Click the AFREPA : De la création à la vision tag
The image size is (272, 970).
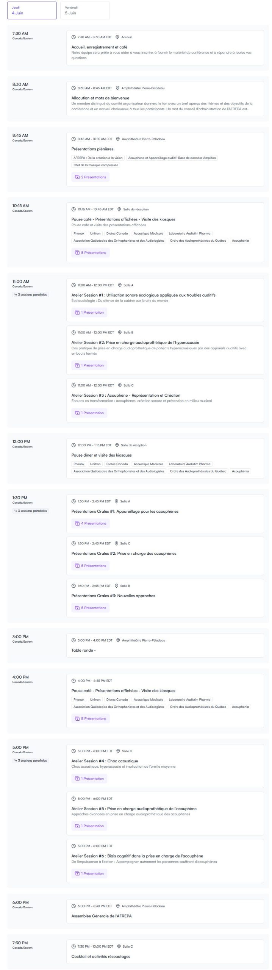point(98,158)
